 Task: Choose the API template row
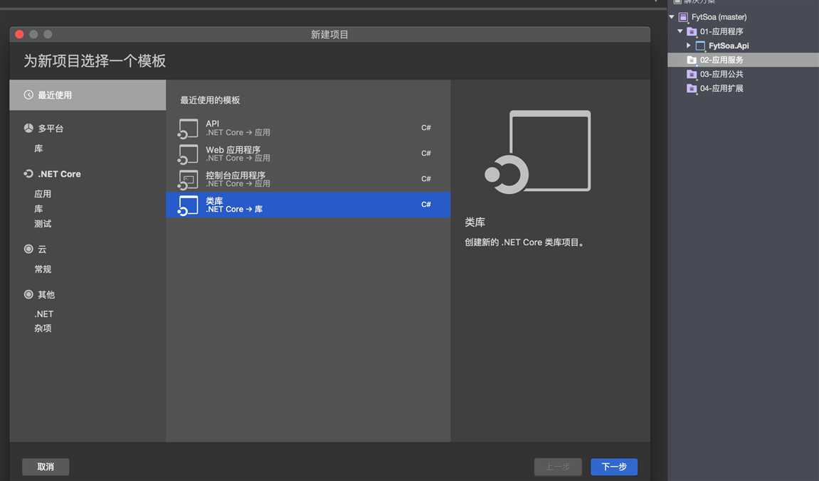pyautogui.click(x=308, y=128)
